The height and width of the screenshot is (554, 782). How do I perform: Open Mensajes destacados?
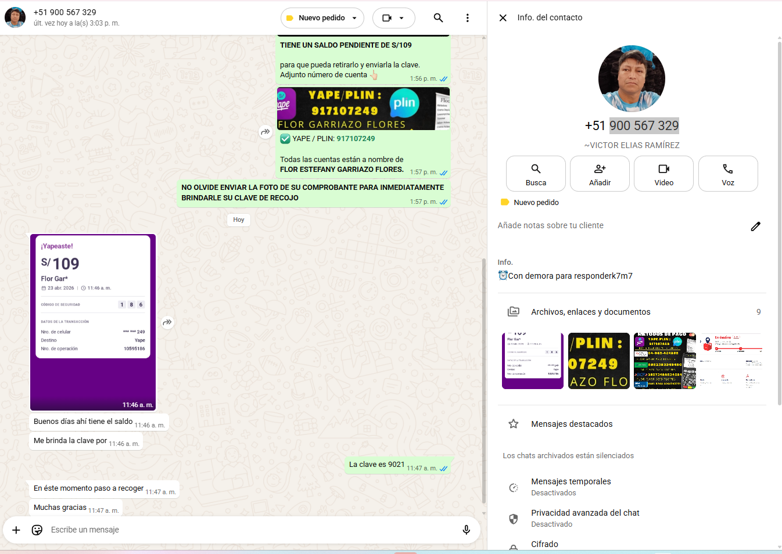(x=572, y=424)
